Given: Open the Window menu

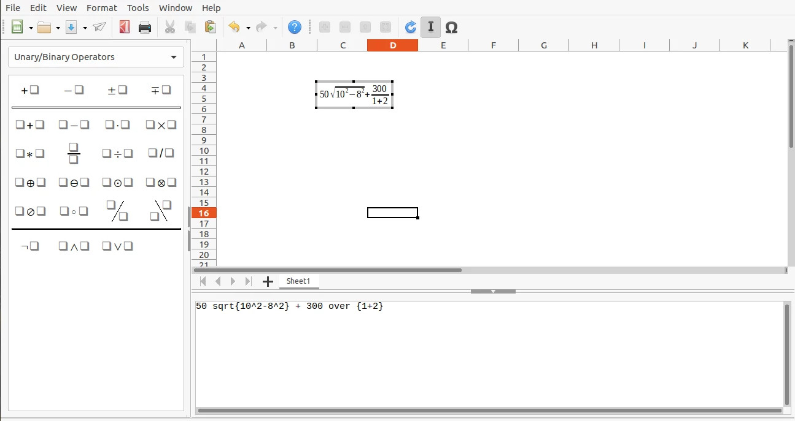Looking at the screenshot, I should coord(176,8).
